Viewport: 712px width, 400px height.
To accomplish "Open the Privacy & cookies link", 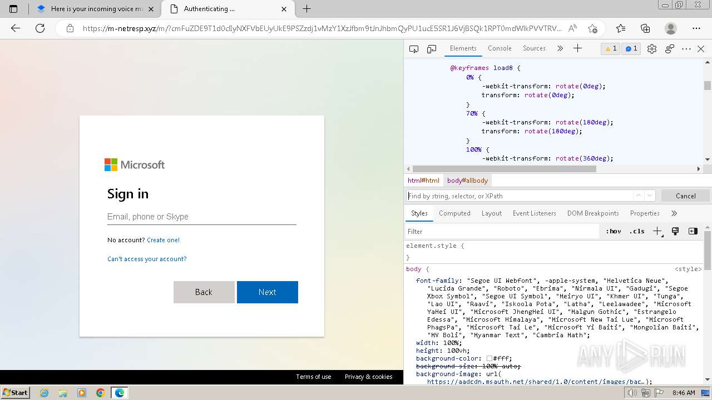I will 369,377.
